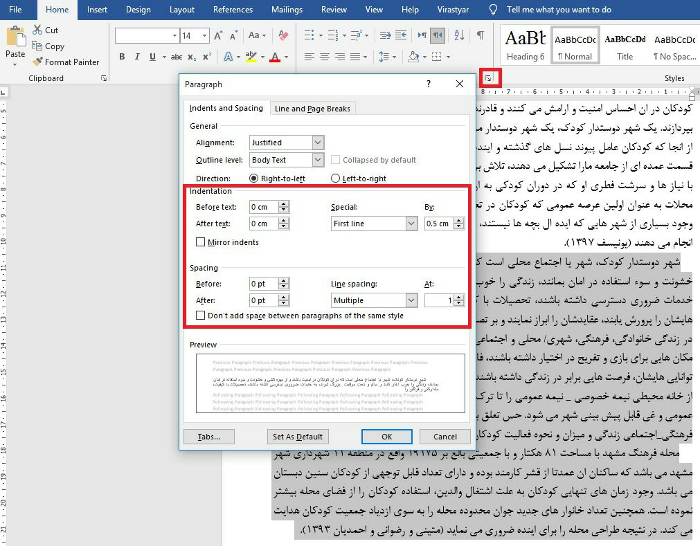Apply red font color
Image resolution: width=700 pixels, height=546 pixels.
[x=275, y=57]
